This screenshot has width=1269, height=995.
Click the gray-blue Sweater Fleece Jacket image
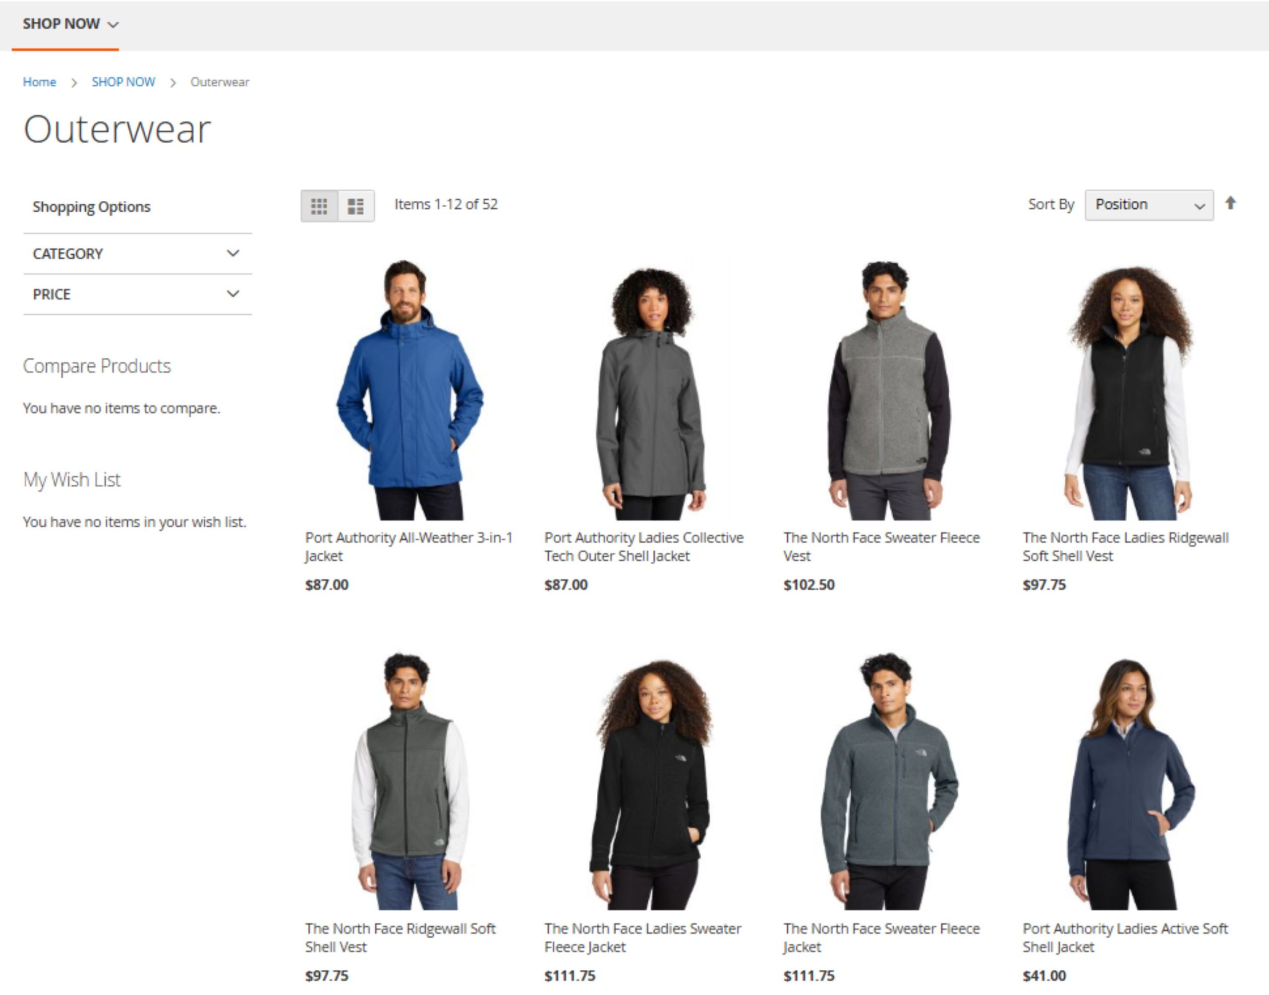[x=889, y=781]
